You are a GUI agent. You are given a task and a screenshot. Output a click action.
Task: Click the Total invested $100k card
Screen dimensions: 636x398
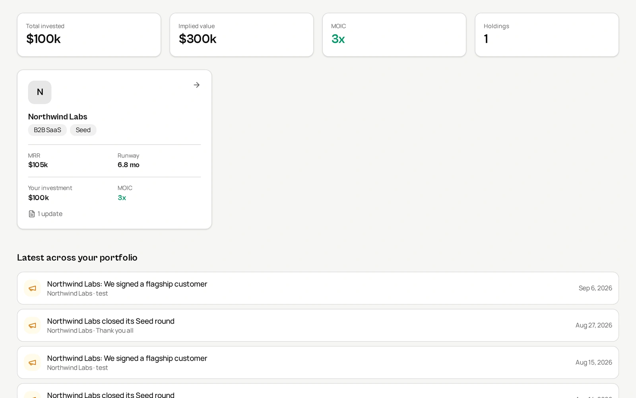click(x=89, y=35)
